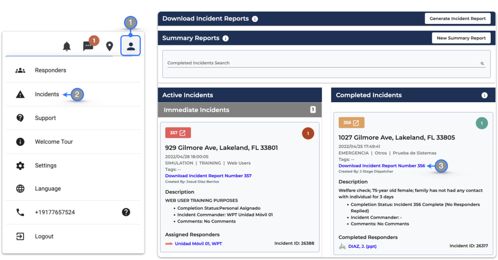Click the green responder count badge on 356
The height and width of the screenshot is (260, 498).
pos(481,123)
